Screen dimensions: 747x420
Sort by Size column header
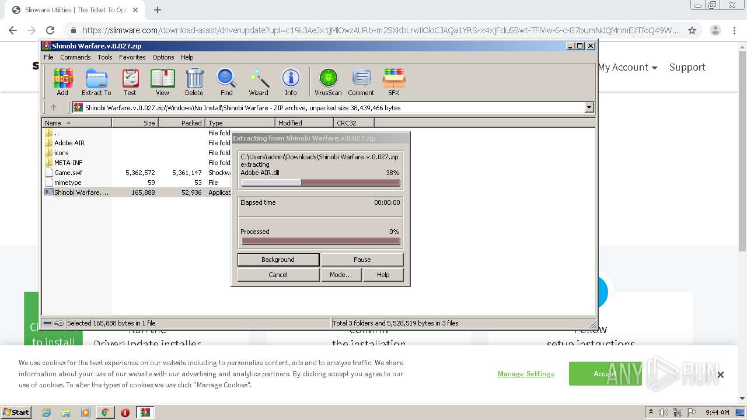135,123
